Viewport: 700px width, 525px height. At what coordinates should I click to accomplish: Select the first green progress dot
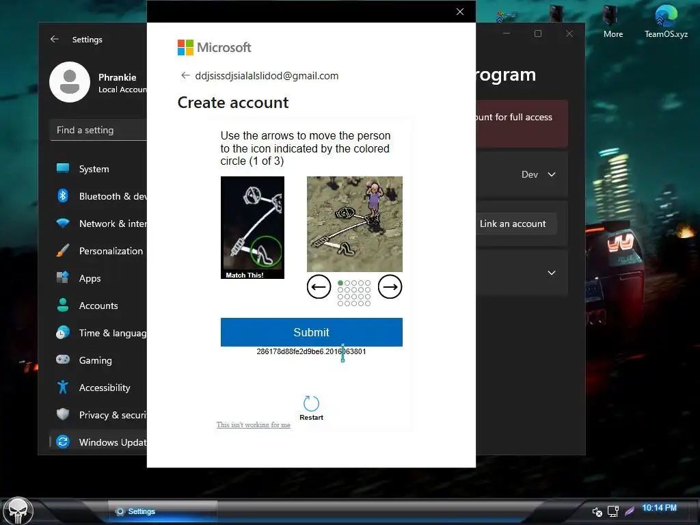click(340, 283)
